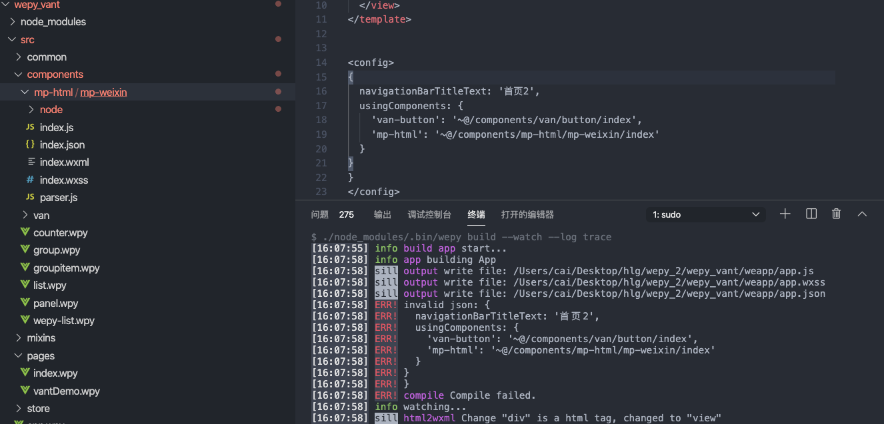
Task: Click the Vue icon beside counter.wpy
Action: (x=25, y=233)
